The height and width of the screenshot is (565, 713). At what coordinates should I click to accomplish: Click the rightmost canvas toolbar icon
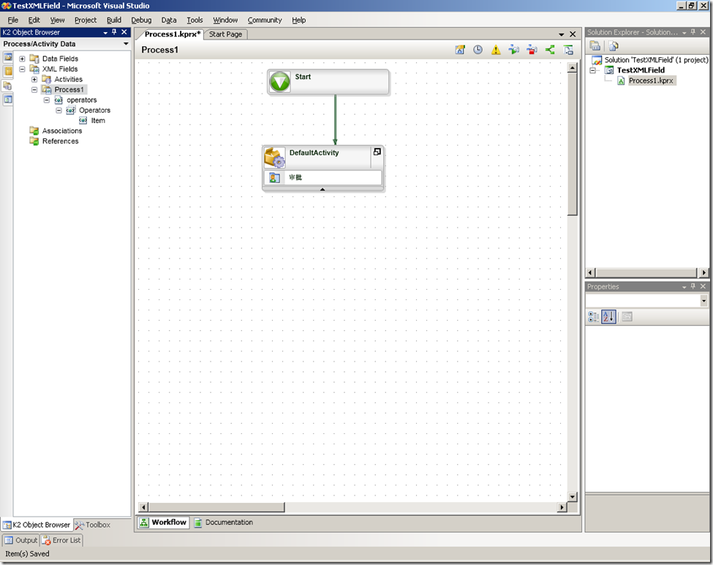[x=568, y=50]
